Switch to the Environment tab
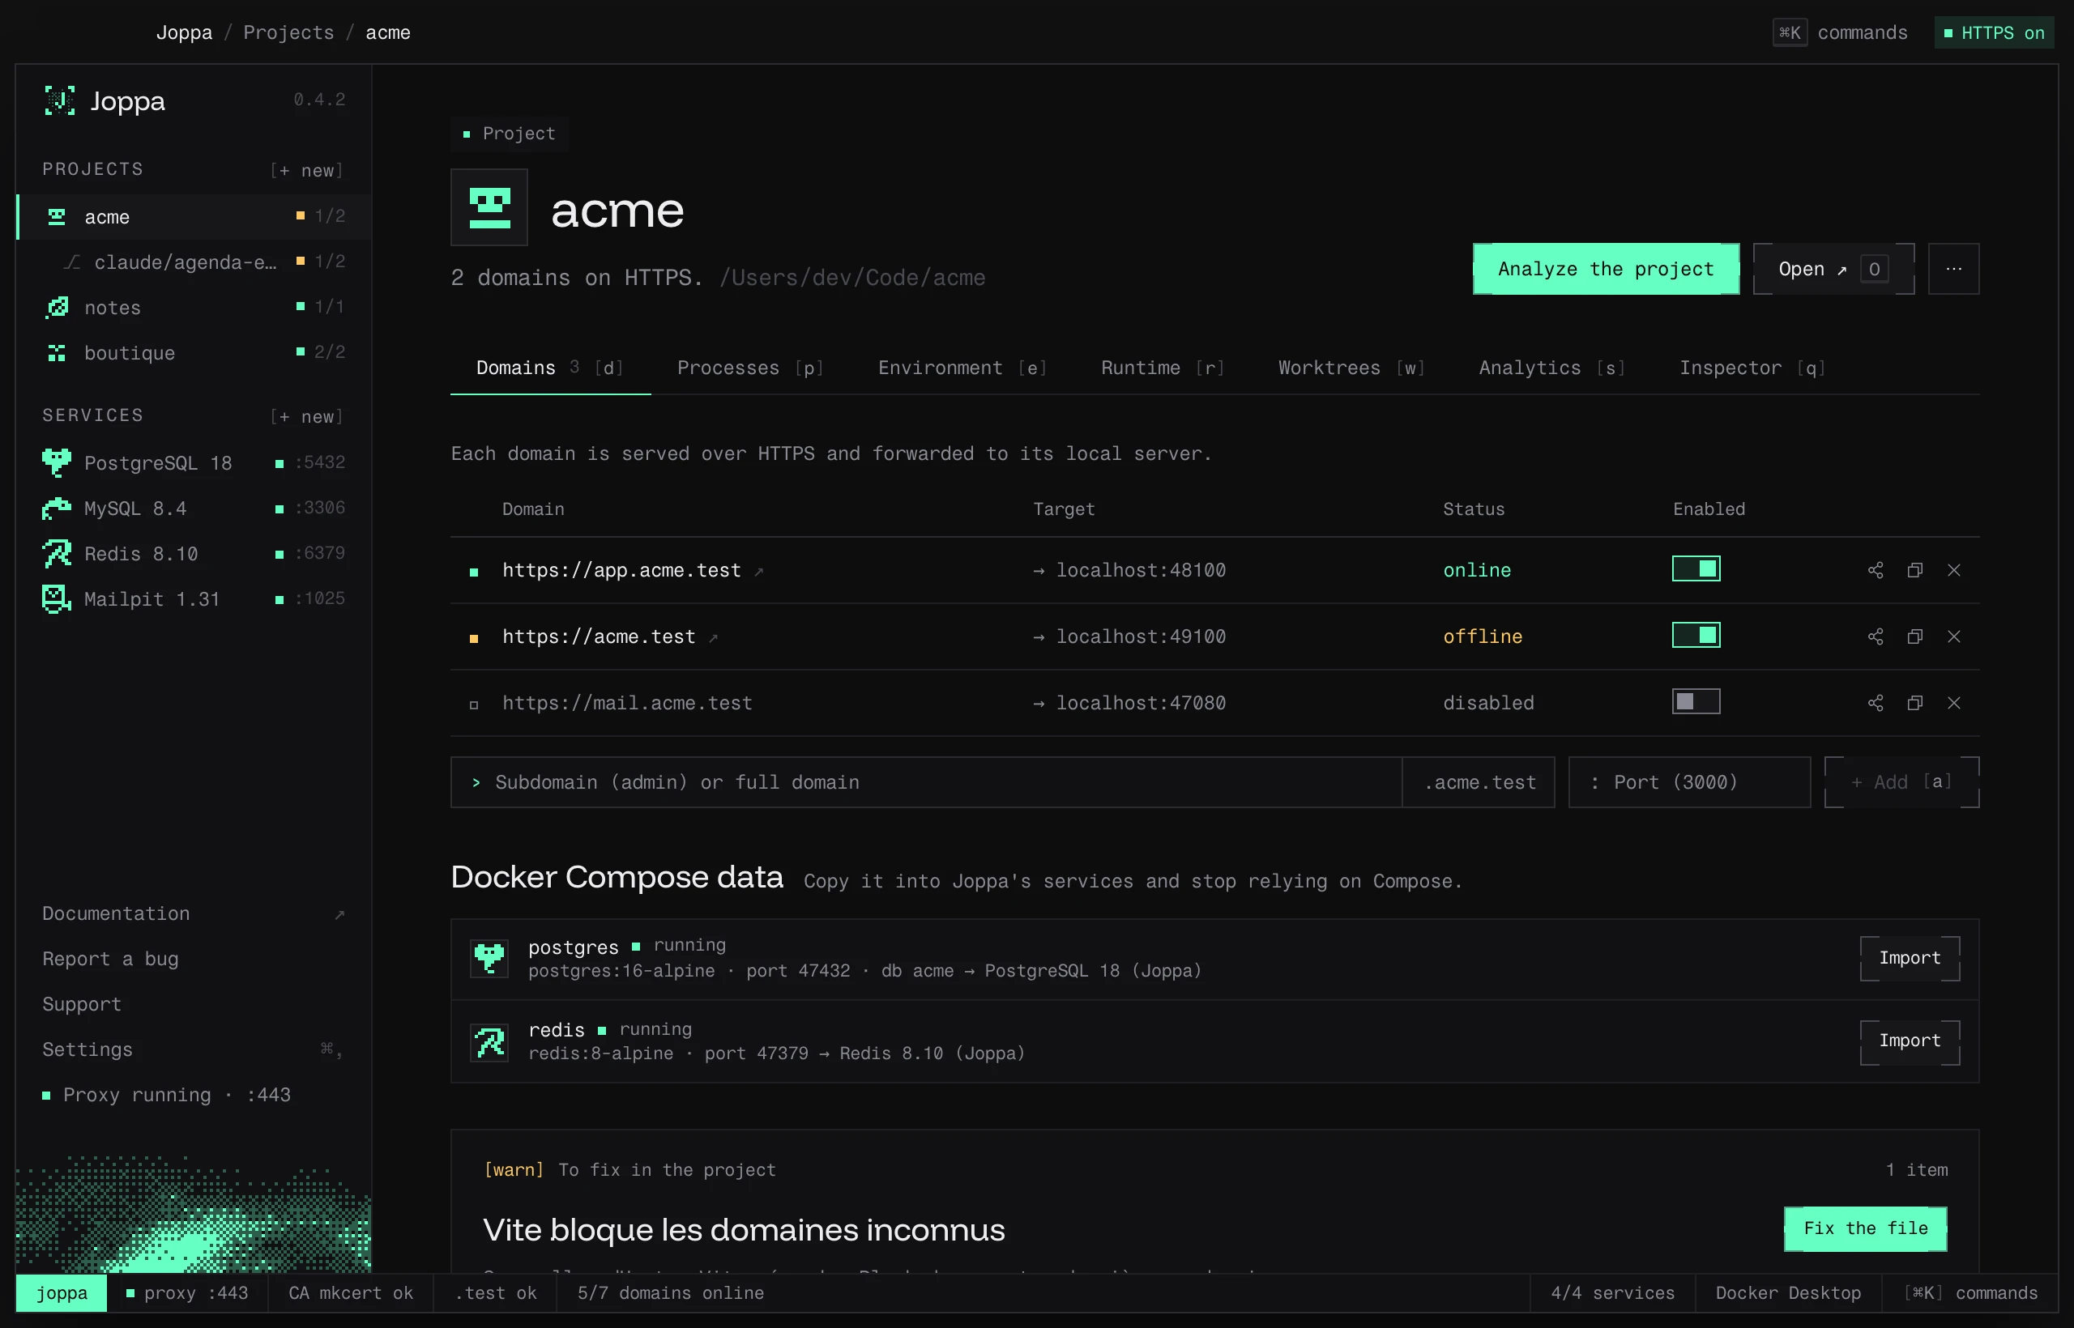The width and height of the screenshot is (2074, 1328). (x=962, y=368)
